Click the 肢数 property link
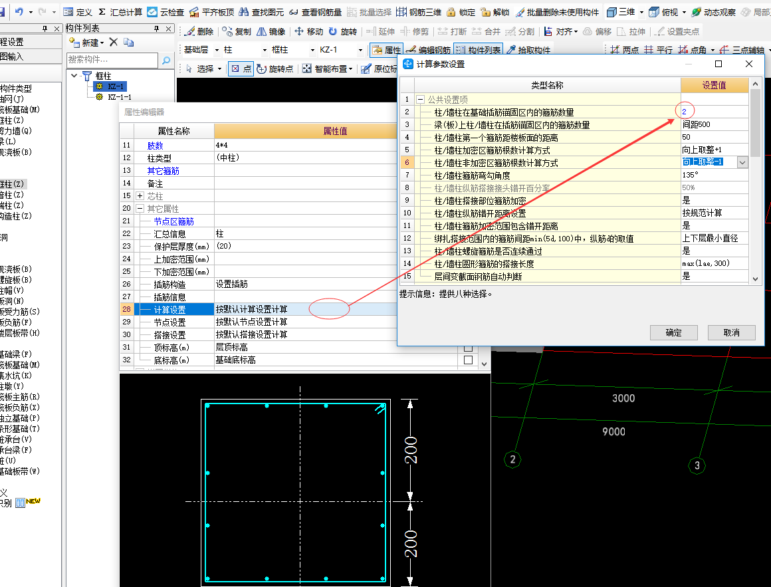 (x=155, y=146)
